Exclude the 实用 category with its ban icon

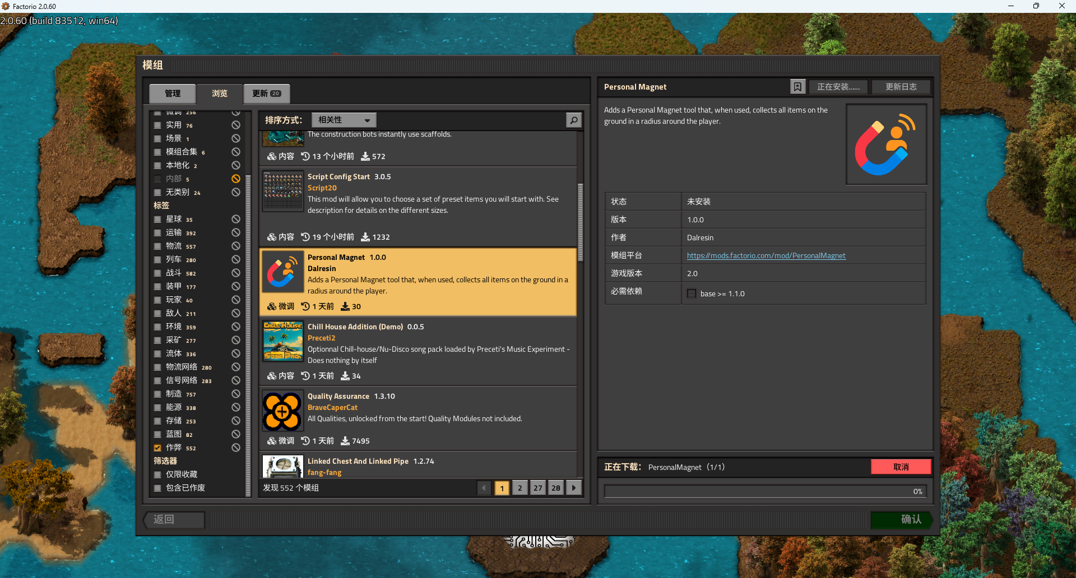tap(236, 125)
